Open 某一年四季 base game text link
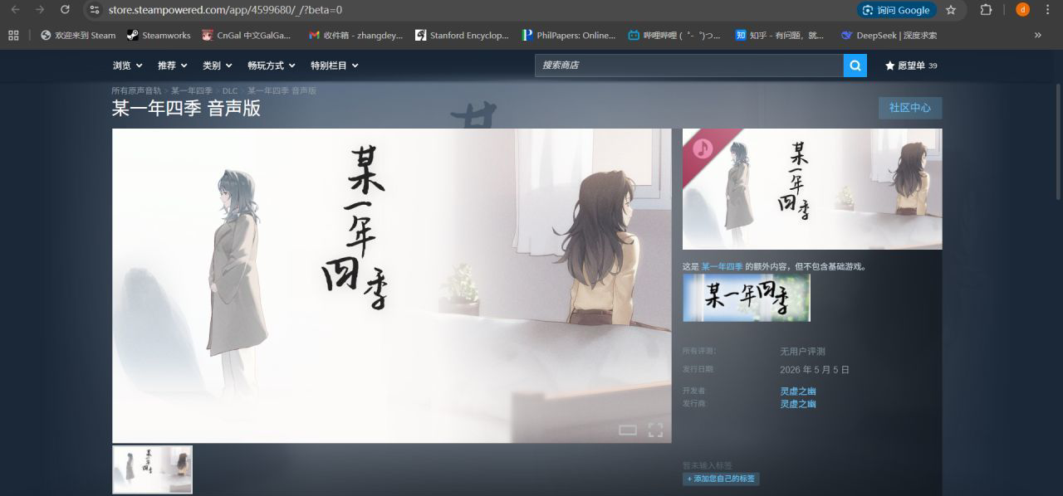Screen dimensions: 1063x496 (722, 267)
